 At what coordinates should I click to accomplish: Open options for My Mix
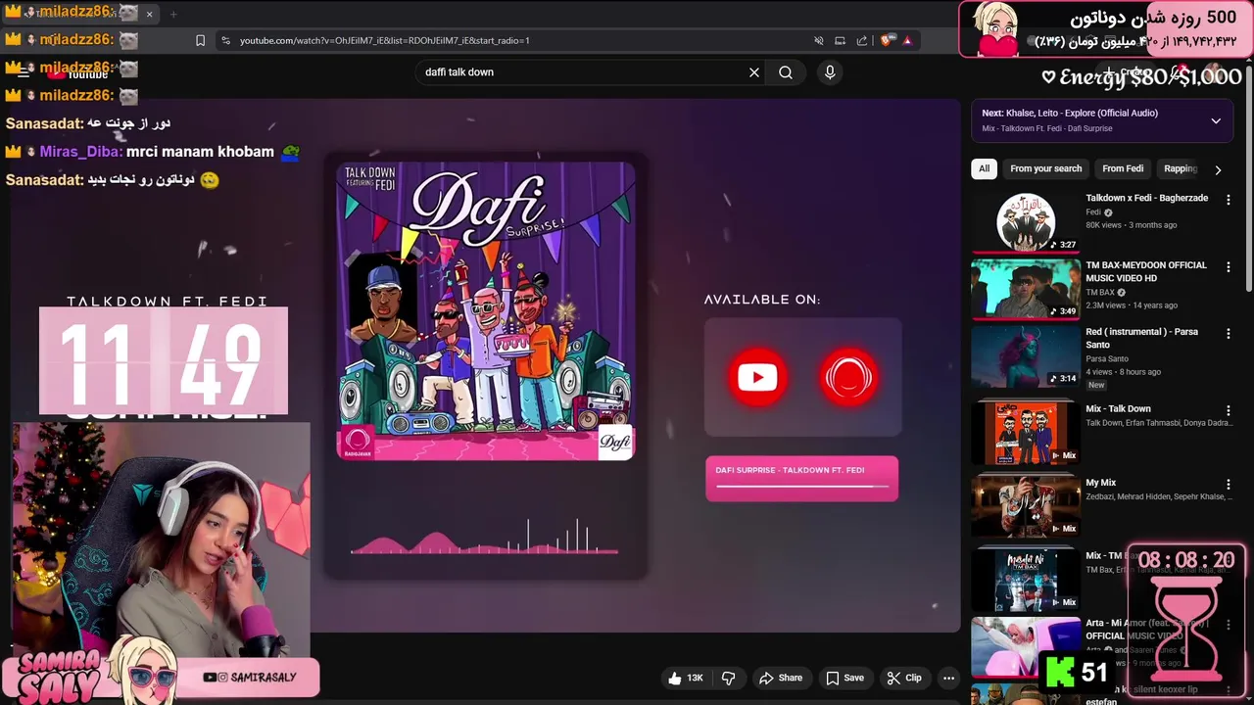(1229, 484)
